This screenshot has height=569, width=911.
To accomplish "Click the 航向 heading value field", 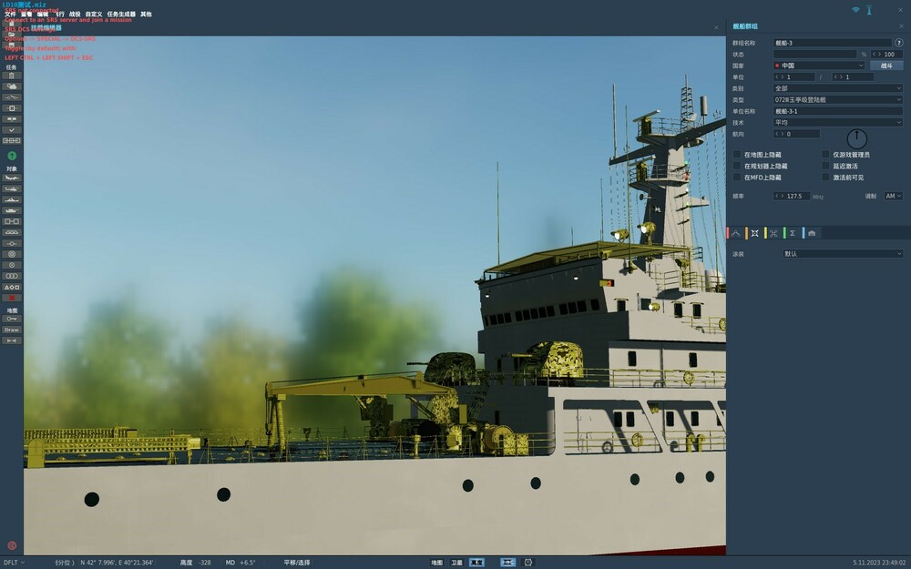I will (796, 134).
